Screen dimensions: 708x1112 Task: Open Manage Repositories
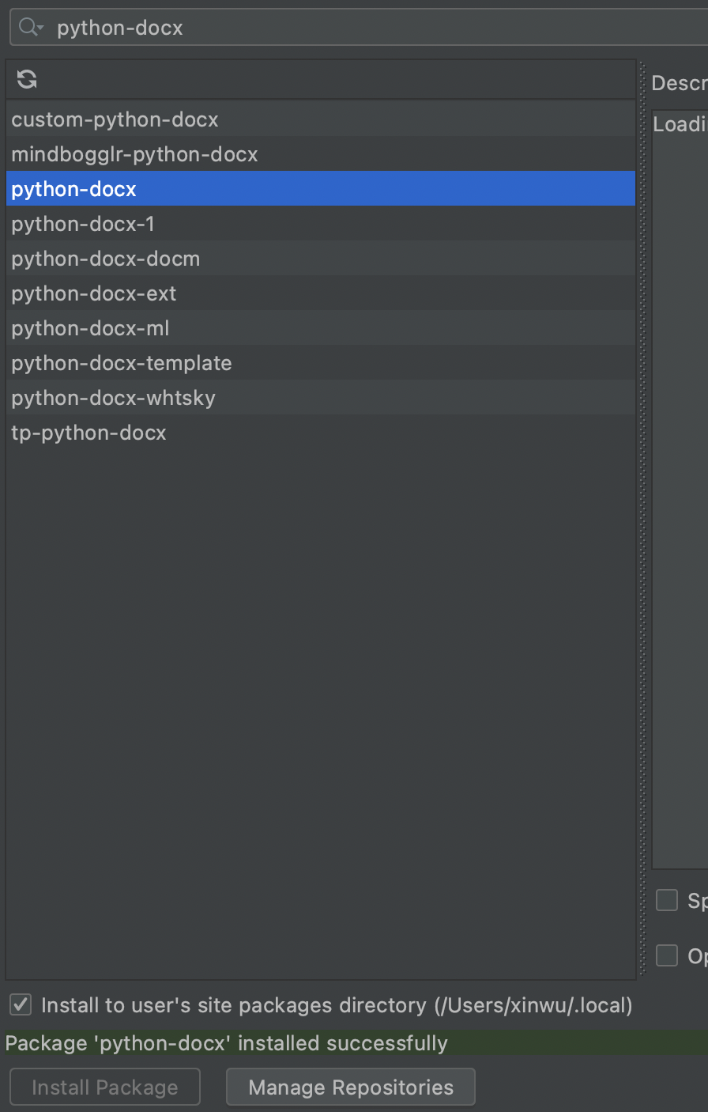coord(351,1087)
